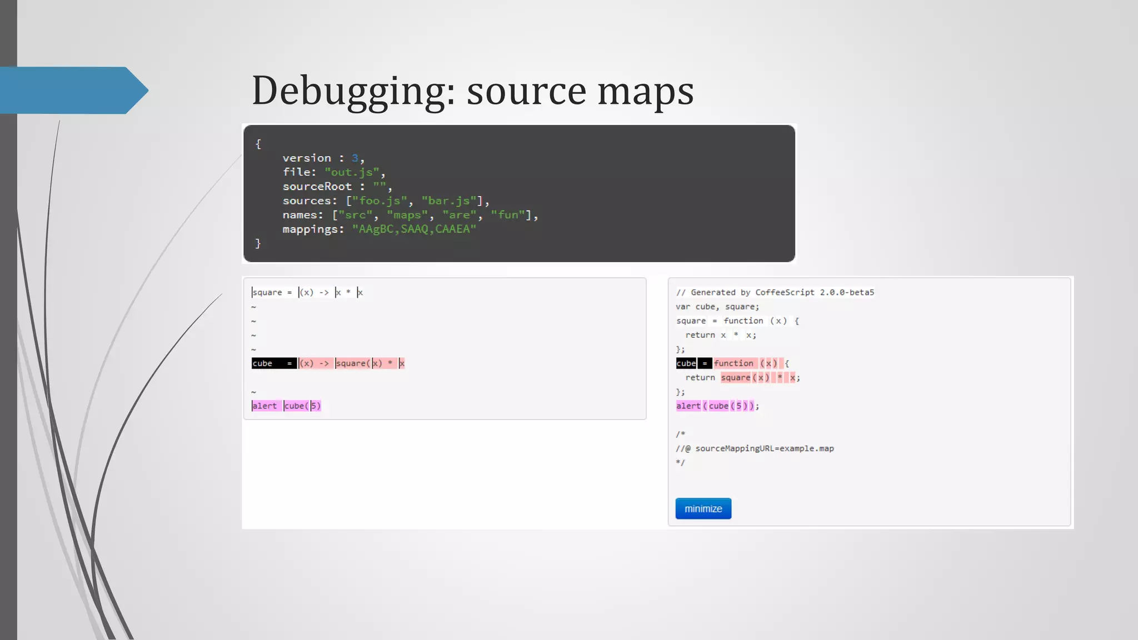Click the highlighted 'function' keyword on cube line

[x=733, y=363]
